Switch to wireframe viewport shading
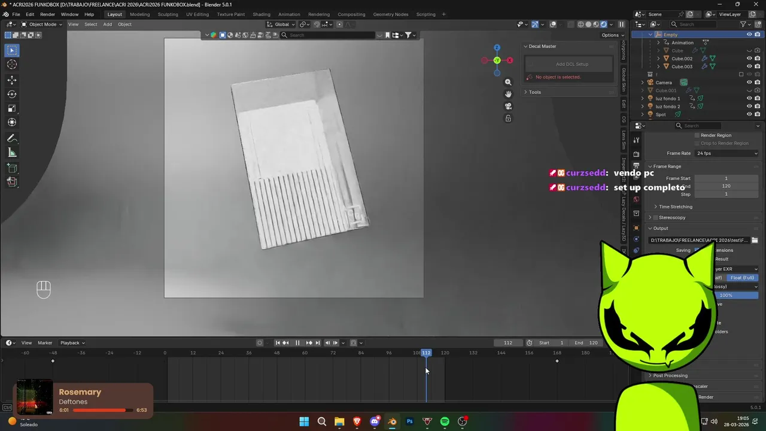 [580, 25]
